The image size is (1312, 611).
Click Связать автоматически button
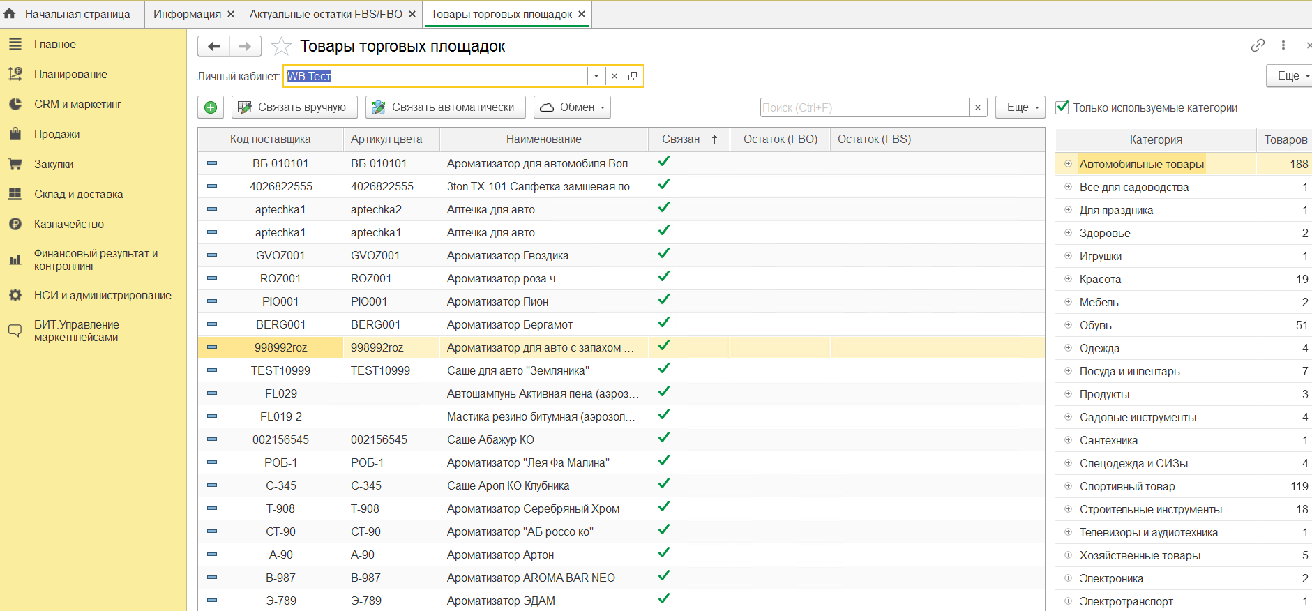pos(446,107)
